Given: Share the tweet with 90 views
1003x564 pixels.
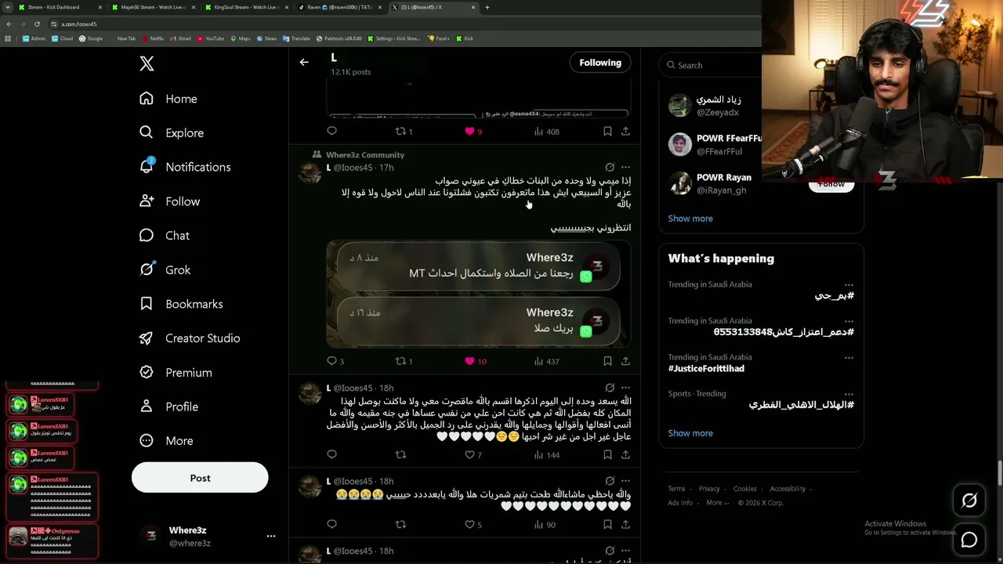Looking at the screenshot, I should click(625, 524).
